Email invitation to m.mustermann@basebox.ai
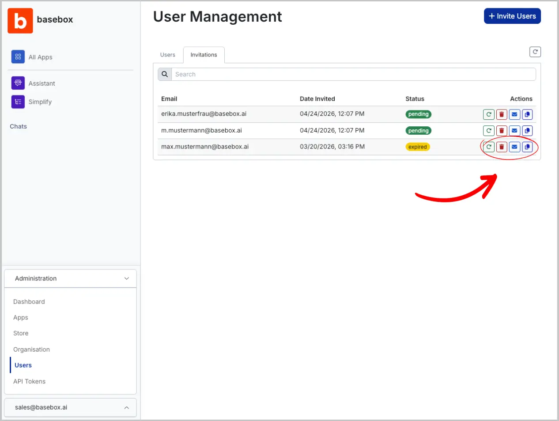559x421 pixels. pyautogui.click(x=514, y=131)
